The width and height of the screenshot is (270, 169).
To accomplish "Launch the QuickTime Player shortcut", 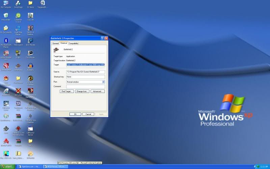I will [x=18, y=30].
